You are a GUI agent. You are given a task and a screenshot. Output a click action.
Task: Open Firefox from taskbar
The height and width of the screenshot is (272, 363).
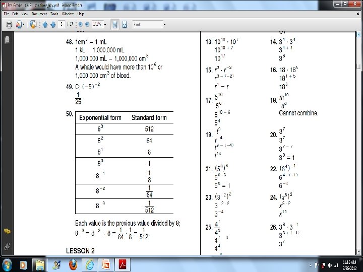(73, 265)
